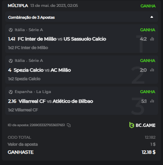The width and height of the screenshot is (163, 165).
Task: Click the 12.18 $ winnings amount
Action: point(148,152)
